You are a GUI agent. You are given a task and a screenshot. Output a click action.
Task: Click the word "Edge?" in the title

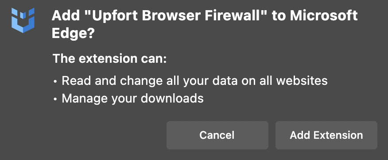[72, 33]
